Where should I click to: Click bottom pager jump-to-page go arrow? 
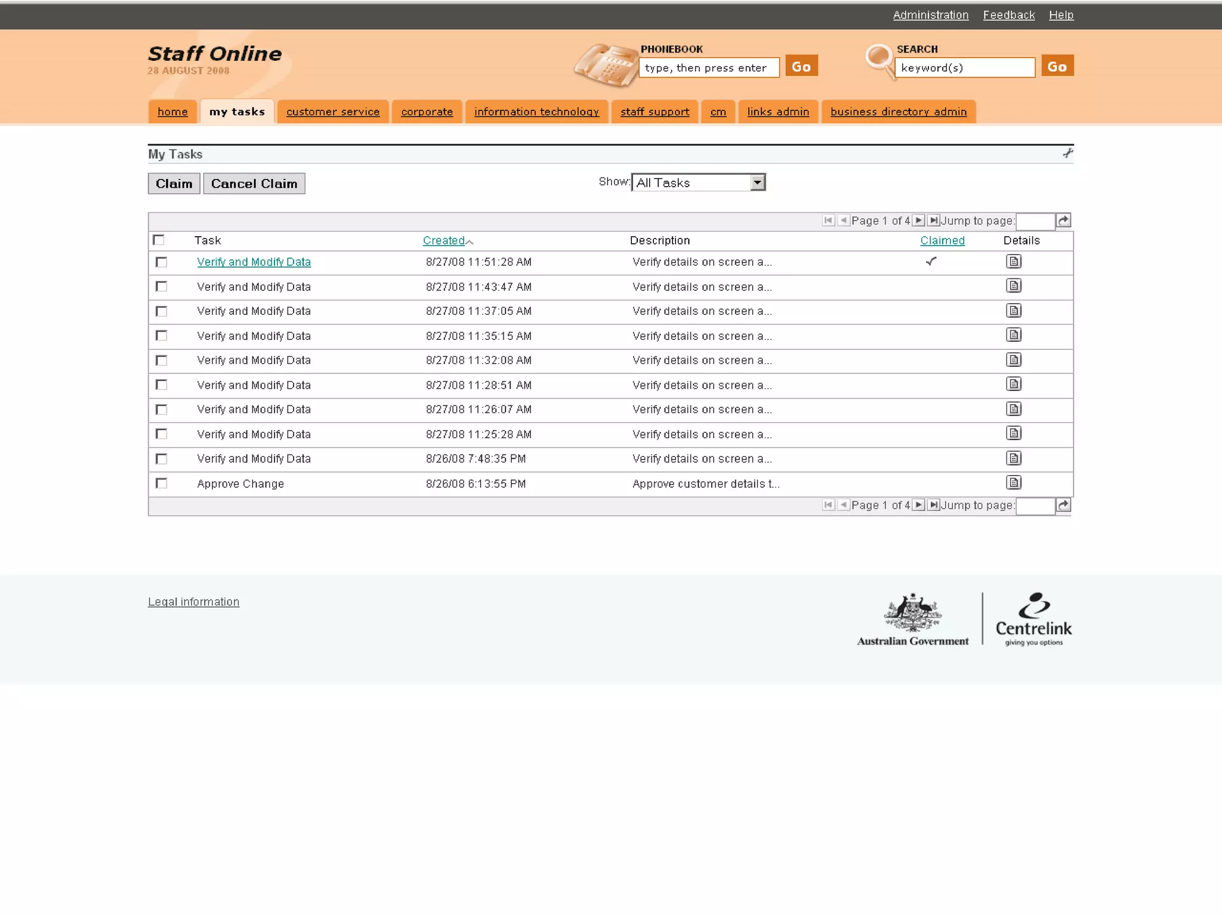1063,505
